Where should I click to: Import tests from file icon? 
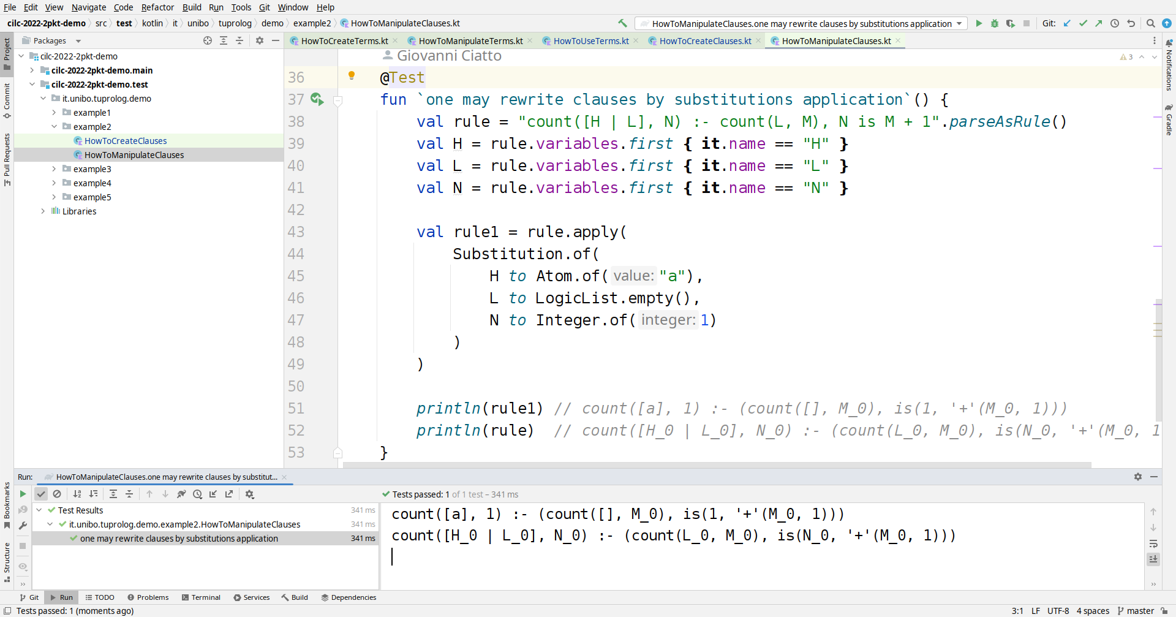click(213, 494)
